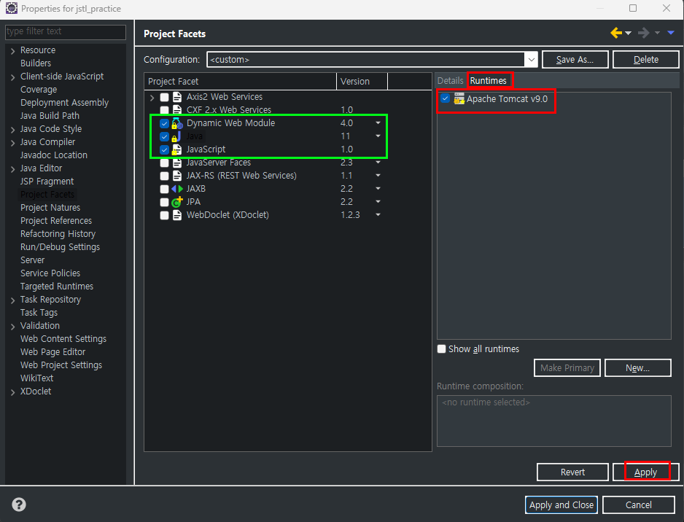
Task: Check Show all runtimes option
Action: coord(441,349)
